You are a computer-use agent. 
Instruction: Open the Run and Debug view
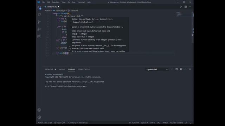[x=39, y=29]
